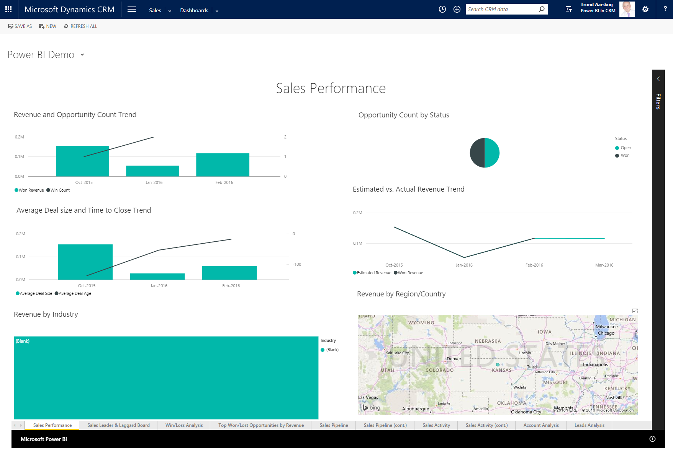Image resolution: width=673 pixels, height=449 pixels.
Task: Click the Oct-2015 bar in Revenue trend chart
Action: [82, 161]
